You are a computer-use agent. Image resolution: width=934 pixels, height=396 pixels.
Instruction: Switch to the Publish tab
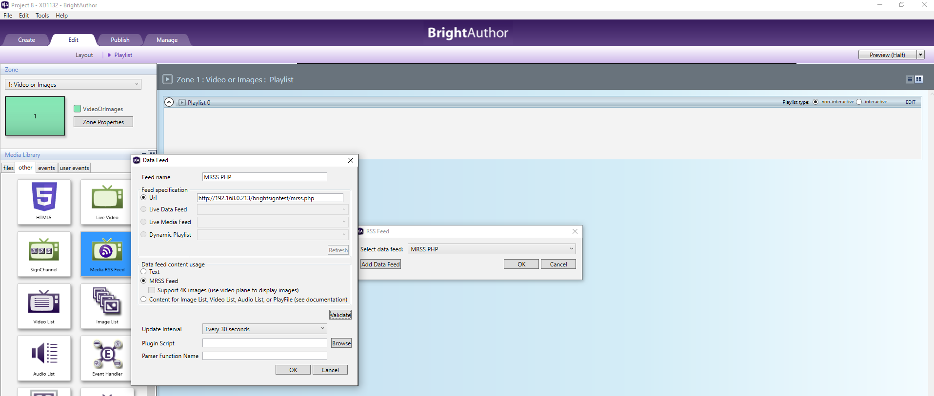120,40
